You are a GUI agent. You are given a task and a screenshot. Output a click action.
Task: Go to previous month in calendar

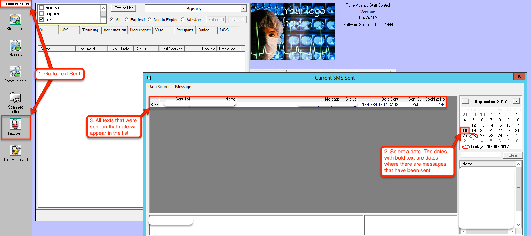[x=465, y=101]
